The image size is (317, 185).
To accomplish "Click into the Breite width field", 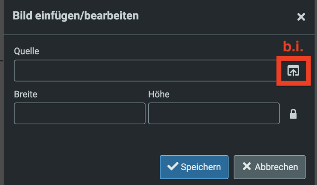I will 80,114.
